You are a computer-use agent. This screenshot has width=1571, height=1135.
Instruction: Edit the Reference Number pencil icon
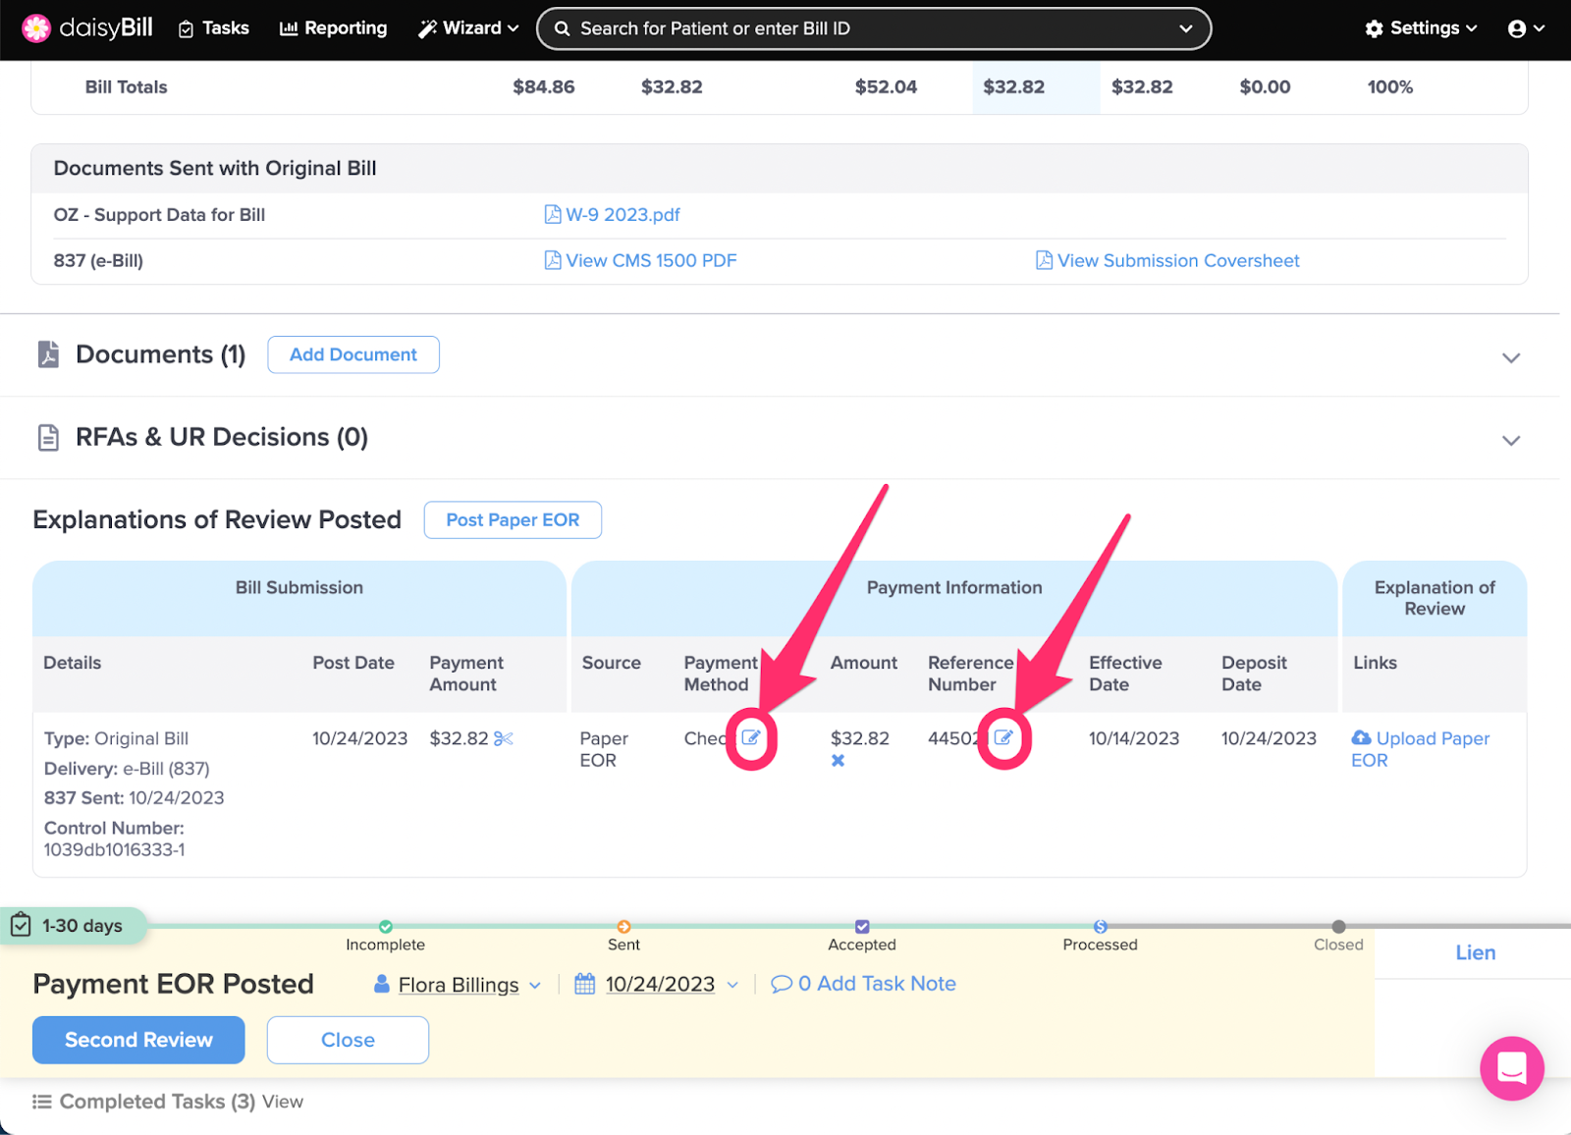(x=1003, y=738)
